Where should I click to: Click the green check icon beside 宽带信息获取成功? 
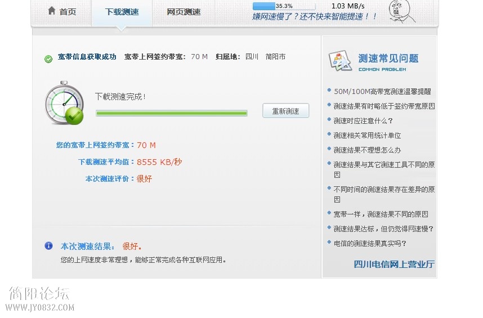pyautogui.click(x=48, y=59)
